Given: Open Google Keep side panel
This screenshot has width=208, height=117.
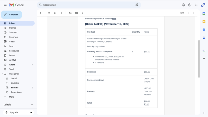Looking at the screenshot, I should pos(204,22).
